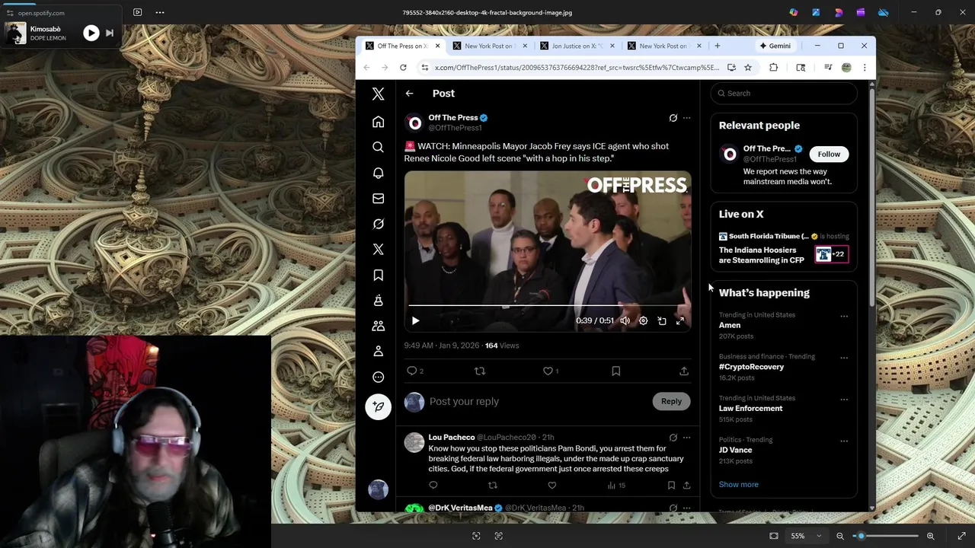This screenshot has height=548, width=975.
Task: Bookmark page with star icon
Action: [748, 68]
